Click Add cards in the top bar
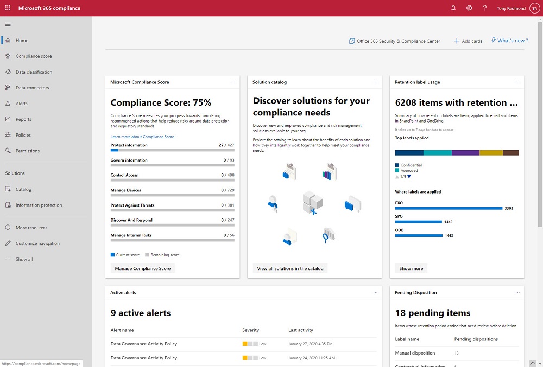Viewport: 543px width, 367px height. coord(468,41)
